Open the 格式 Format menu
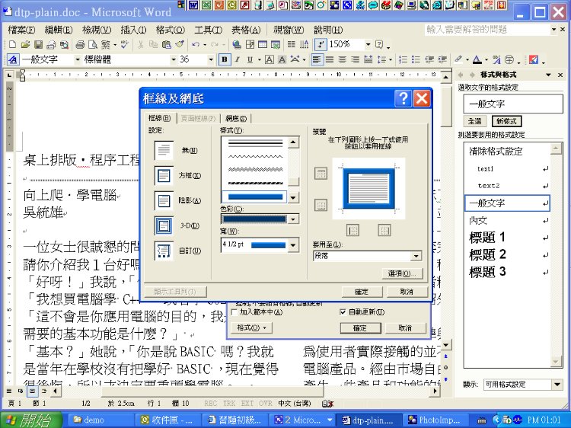 pyautogui.click(x=170, y=30)
